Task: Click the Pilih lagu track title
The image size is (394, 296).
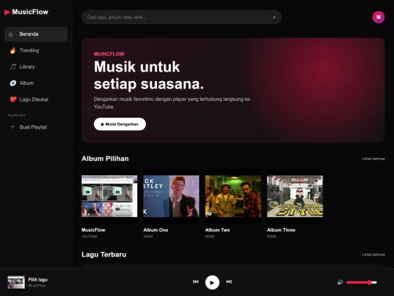Action: 38,280
